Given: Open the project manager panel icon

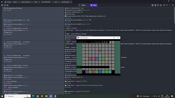Looking at the screenshot, I should tap(2, 5).
